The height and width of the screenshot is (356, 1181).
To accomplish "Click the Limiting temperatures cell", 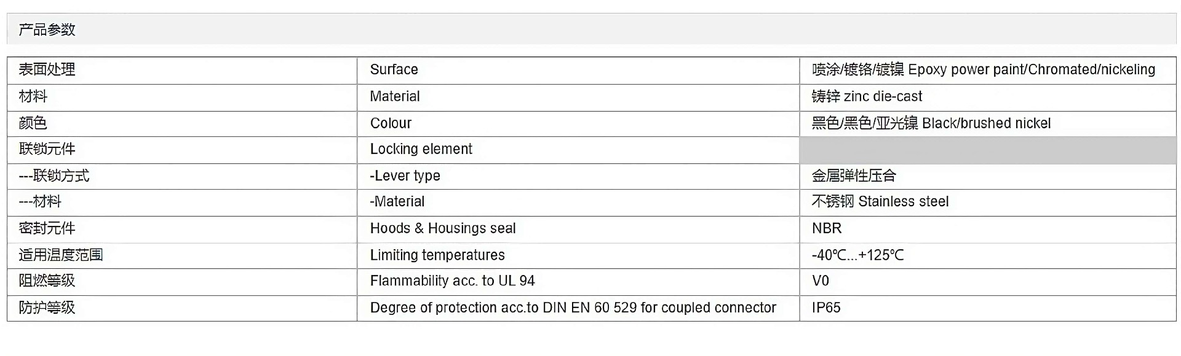I will 578,255.
